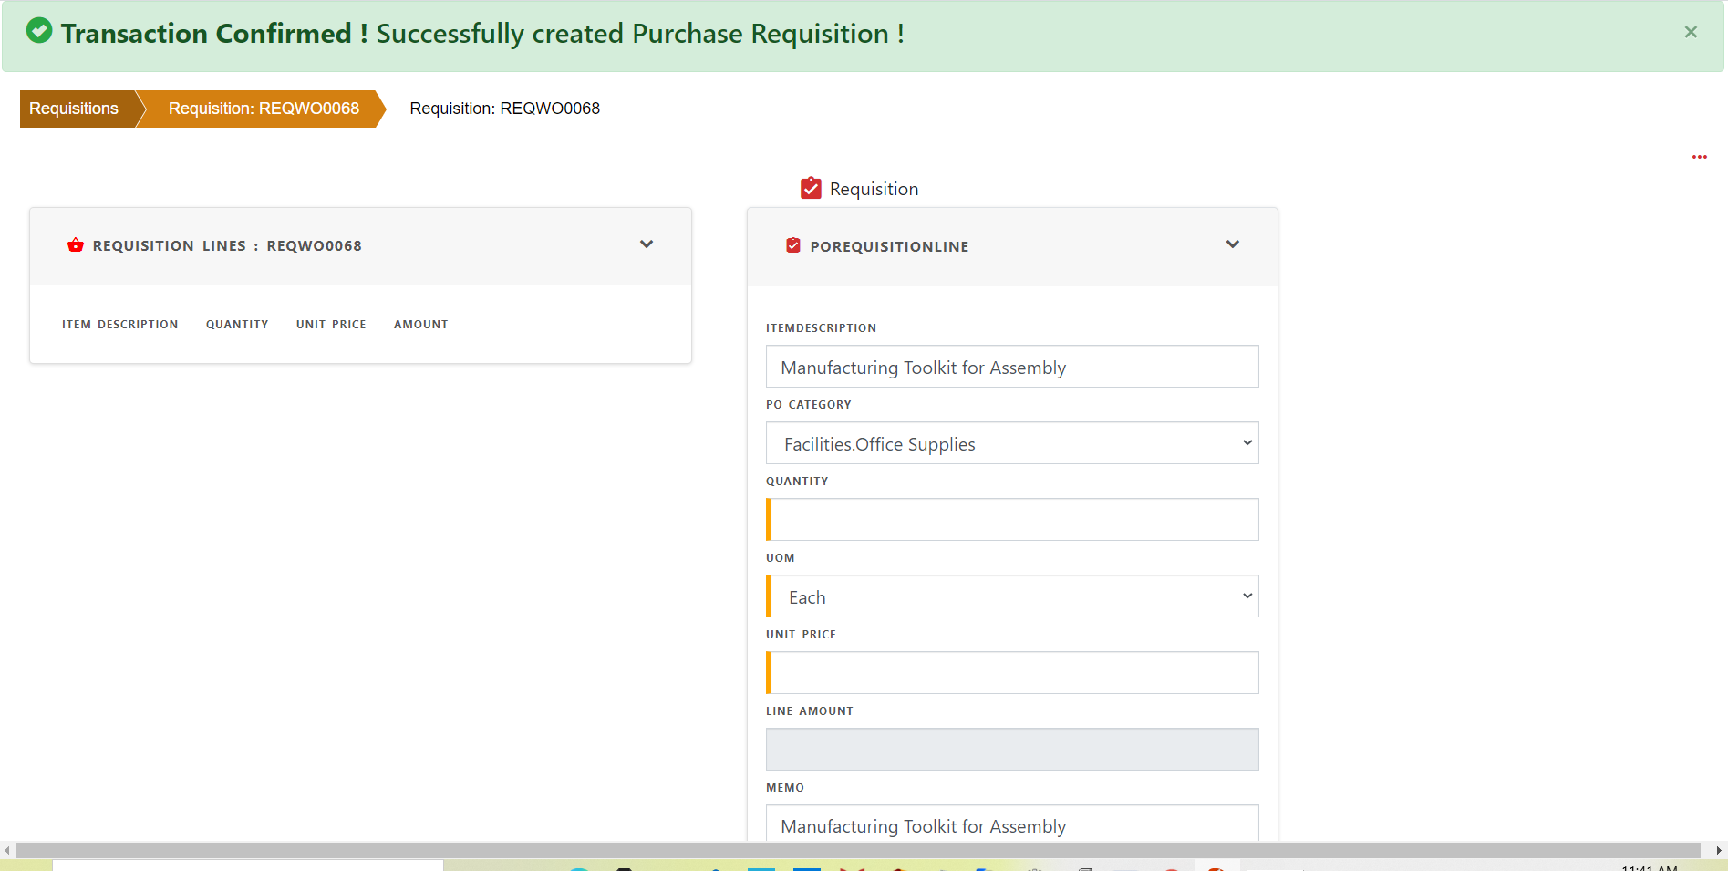Click the horizontal scrollbar track
1728x871 pixels.
857,850
